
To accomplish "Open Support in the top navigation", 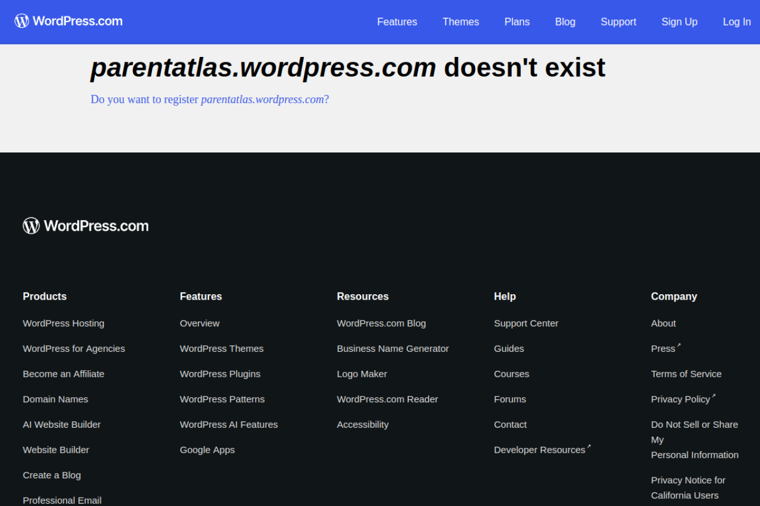I will coord(618,22).
